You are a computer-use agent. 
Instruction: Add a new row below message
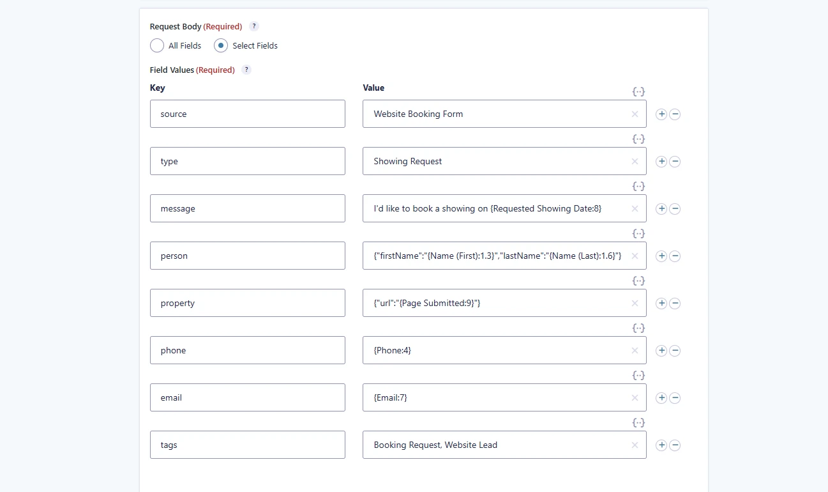click(661, 209)
